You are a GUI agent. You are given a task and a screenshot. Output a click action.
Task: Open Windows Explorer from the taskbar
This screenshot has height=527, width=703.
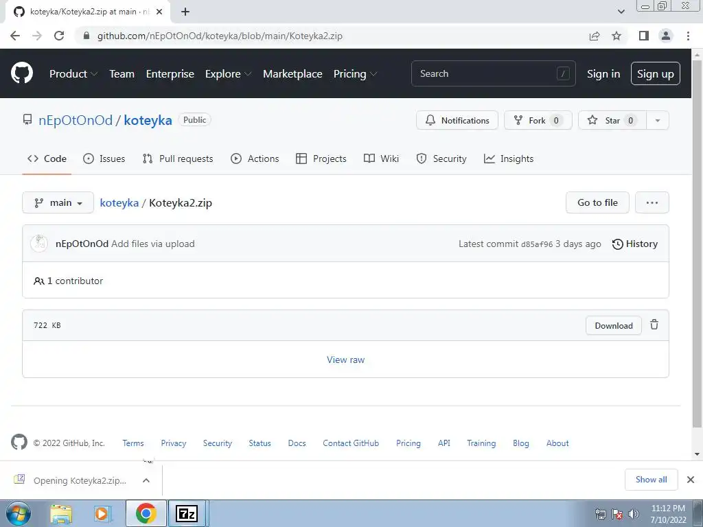(x=61, y=513)
